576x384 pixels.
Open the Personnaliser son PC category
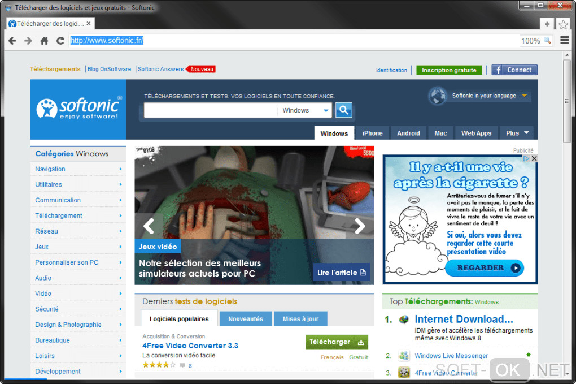point(67,262)
